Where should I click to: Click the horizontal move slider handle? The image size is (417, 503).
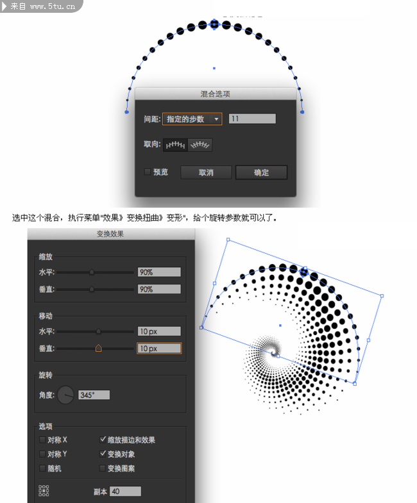point(99,331)
